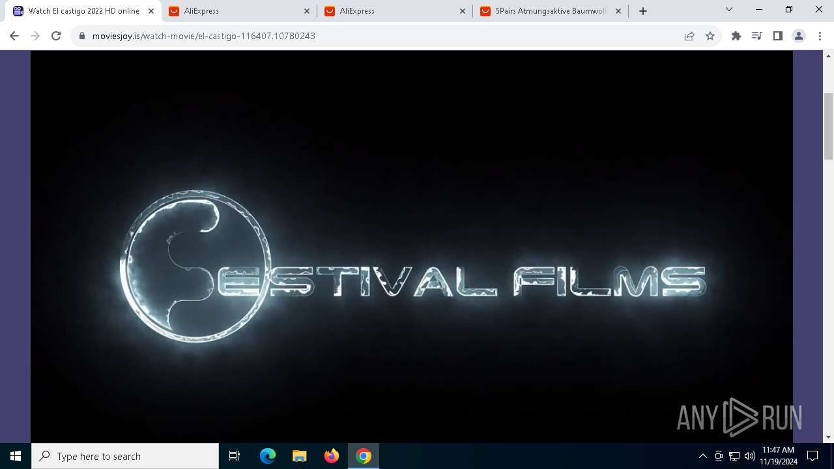Click the Festival Films video player
This screenshot has height=469, width=834.
pyautogui.click(x=412, y=246)
